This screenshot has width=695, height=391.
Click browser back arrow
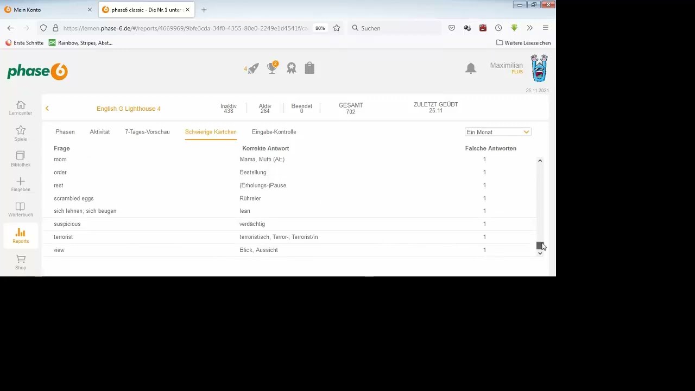pos(11,28)
